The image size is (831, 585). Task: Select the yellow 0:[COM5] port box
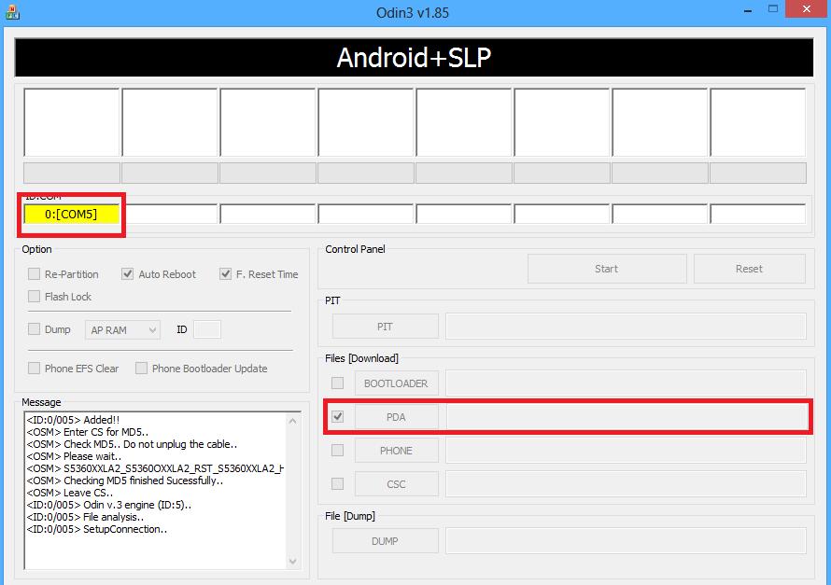point(72,215)
